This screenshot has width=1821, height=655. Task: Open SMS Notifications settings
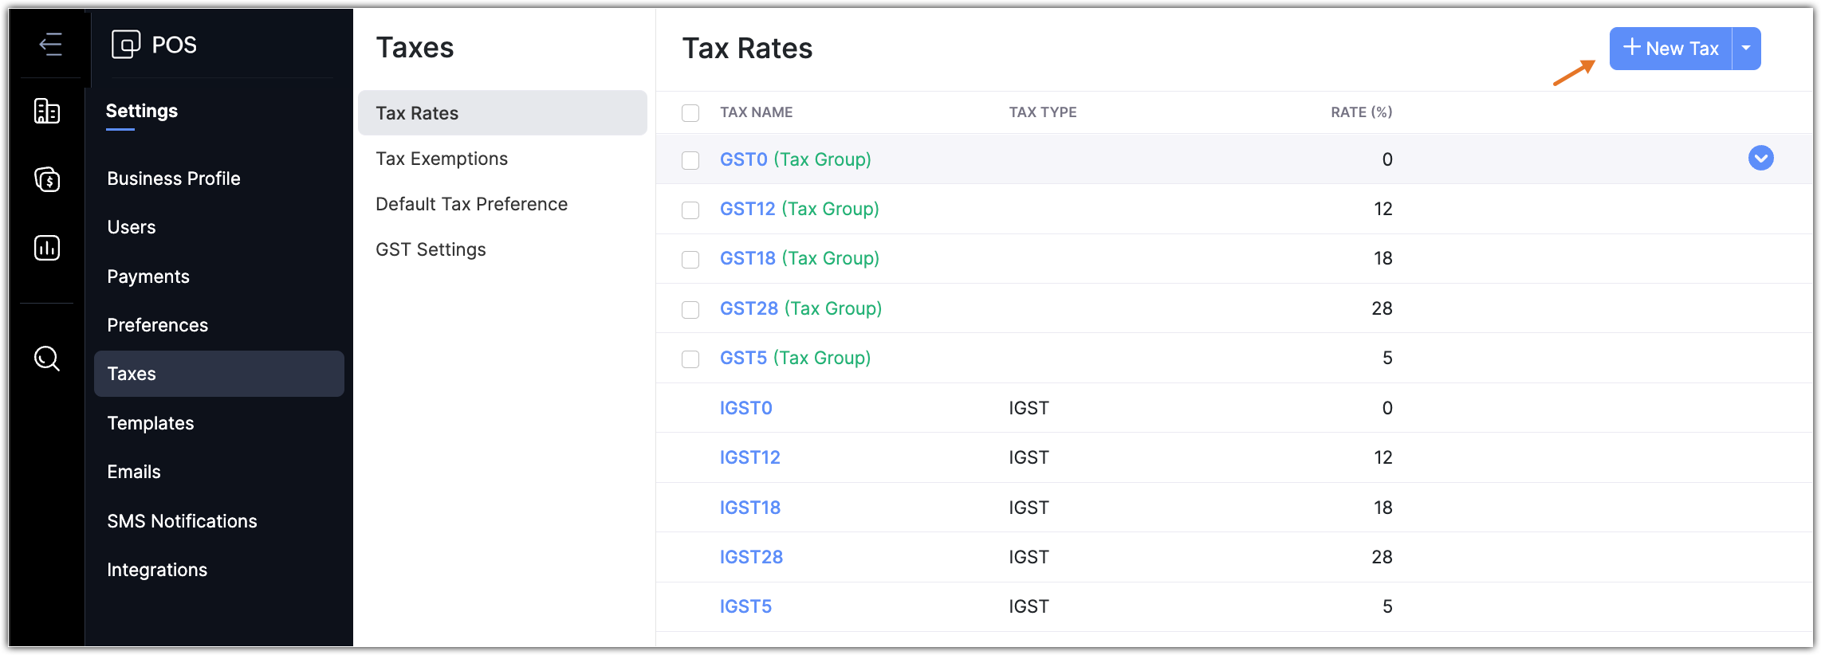pos(182,521)
